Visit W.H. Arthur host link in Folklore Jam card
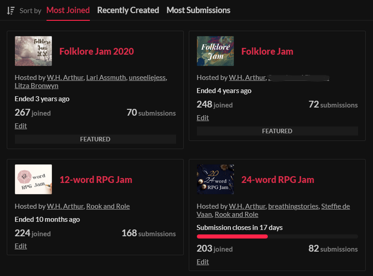 (x=247, y=78)
